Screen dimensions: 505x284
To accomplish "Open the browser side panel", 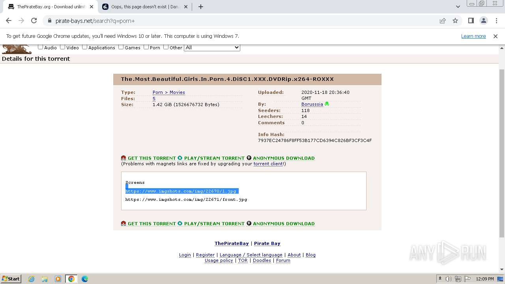I will point(471,21).
